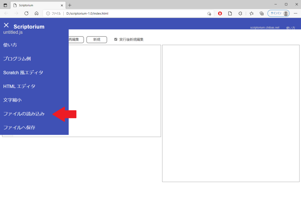Open the browser Extensions puzzle icon
301x222 pixels.
tap(240, 13)
